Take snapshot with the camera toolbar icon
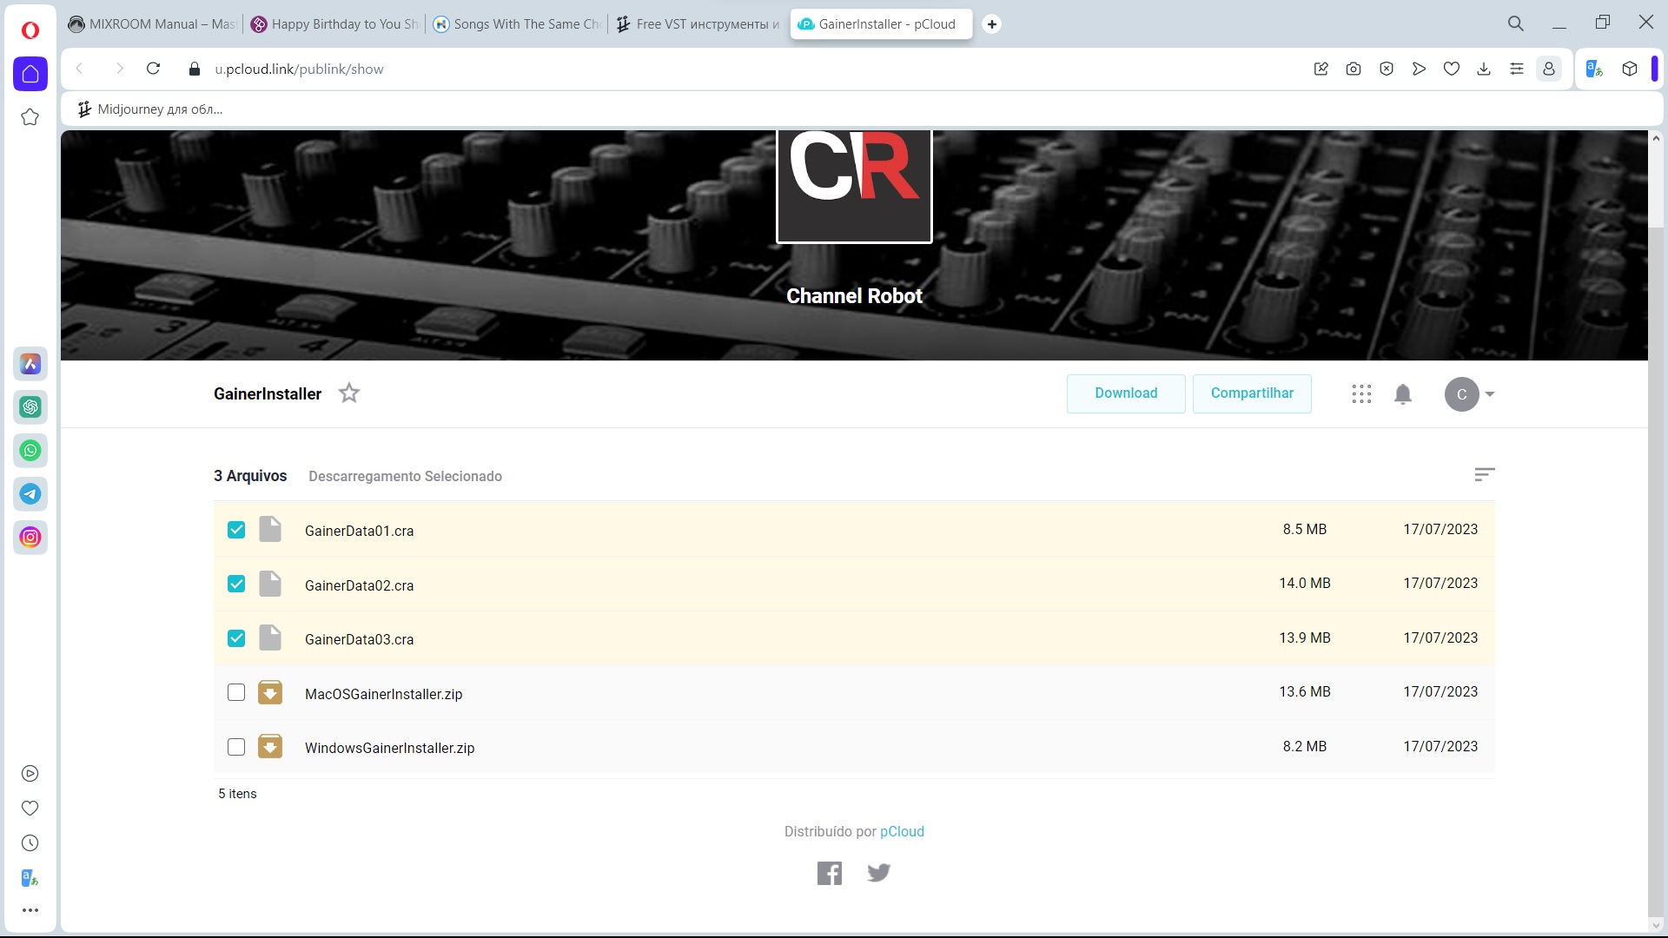This screenshot has height=938, width=1668. (x=1354, y=69)
